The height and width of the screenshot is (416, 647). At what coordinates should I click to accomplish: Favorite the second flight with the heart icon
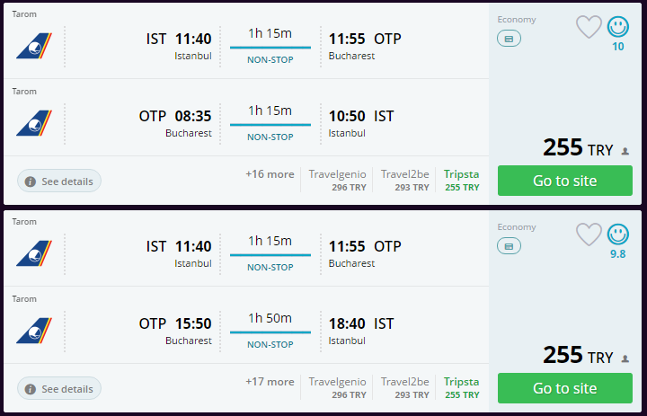[589, 235]
